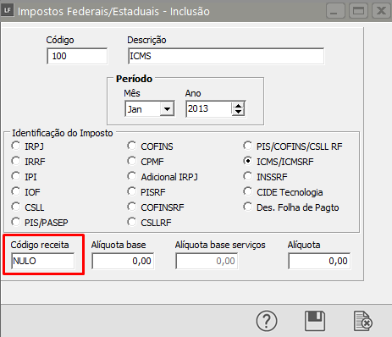Increase the Ano value with up arrow

coord(239,106)
